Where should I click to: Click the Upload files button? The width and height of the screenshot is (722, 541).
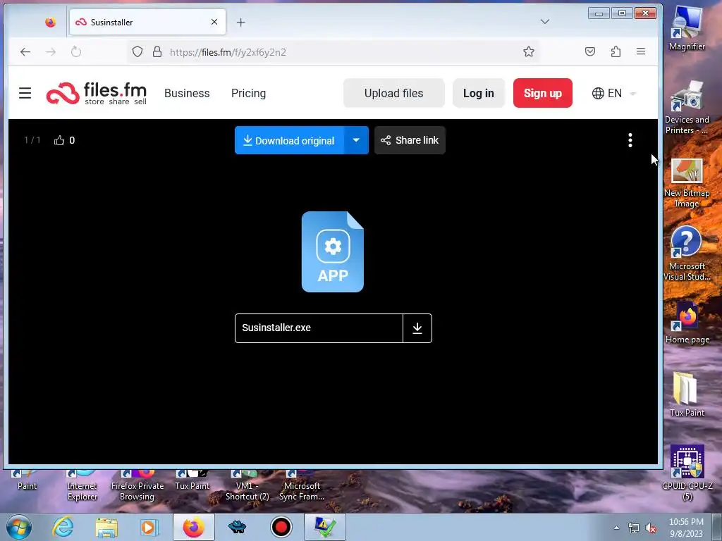click(x=393, y=94)
